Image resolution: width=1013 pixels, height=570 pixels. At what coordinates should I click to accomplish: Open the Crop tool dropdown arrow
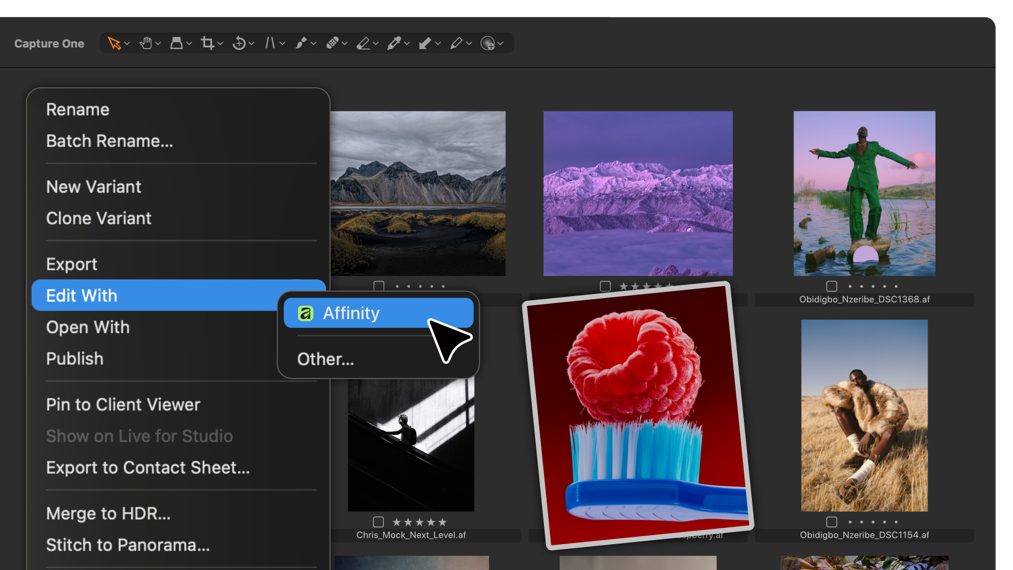click(219, 43)
